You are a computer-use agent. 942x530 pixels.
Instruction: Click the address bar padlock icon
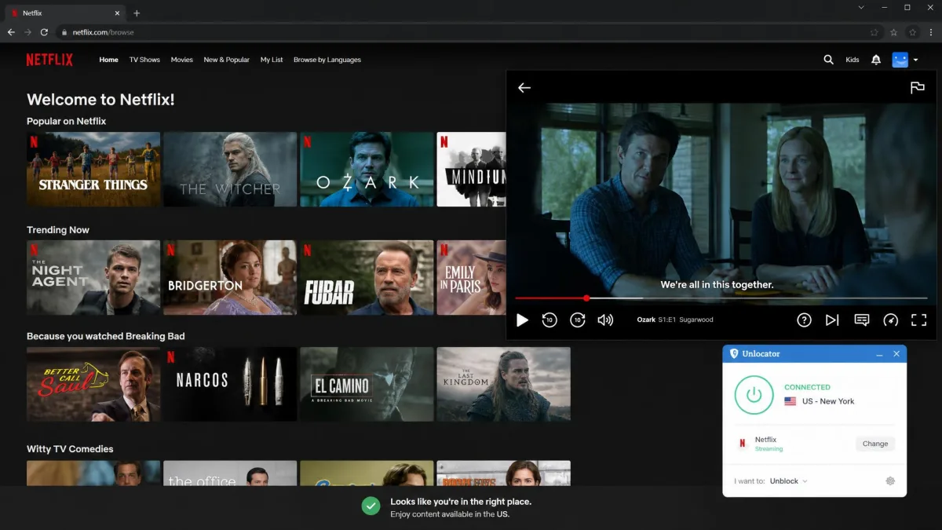pos(65,32)
